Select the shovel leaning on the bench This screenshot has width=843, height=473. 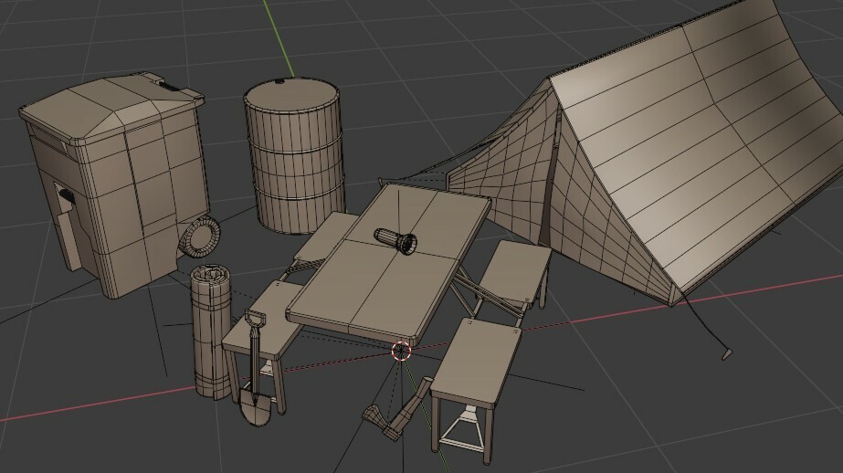[255, 368]
